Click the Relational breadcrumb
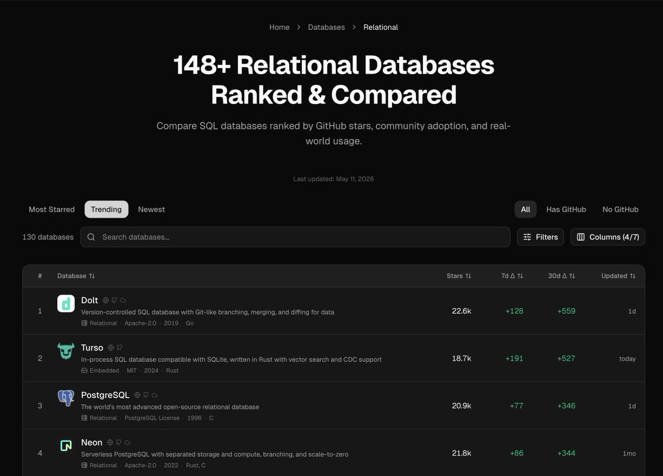 tap(380, 27)
